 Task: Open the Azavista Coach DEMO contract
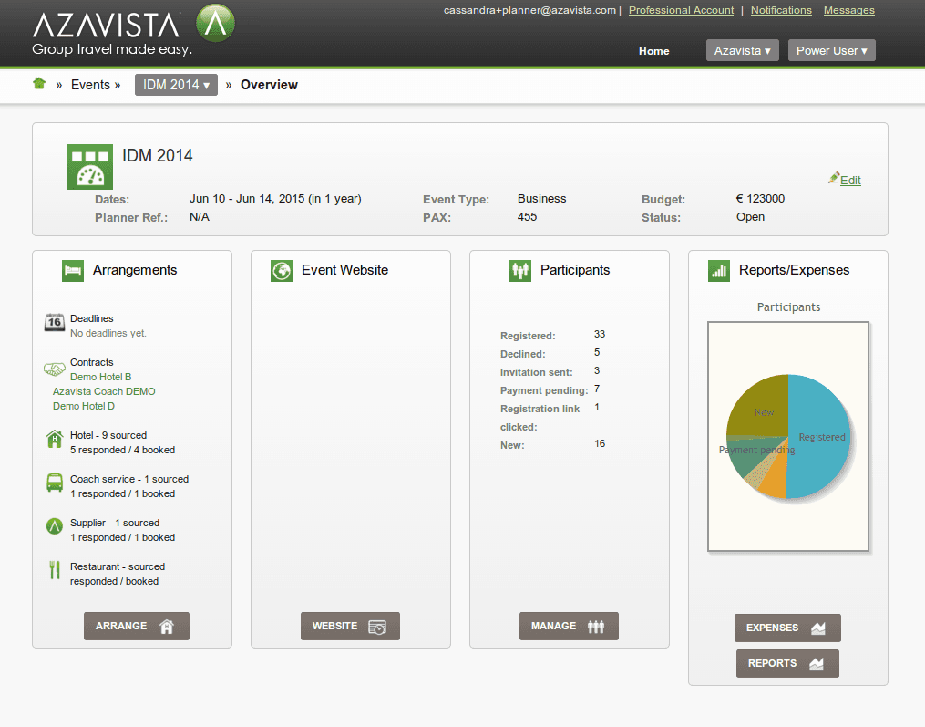click(x=104, y=391)
